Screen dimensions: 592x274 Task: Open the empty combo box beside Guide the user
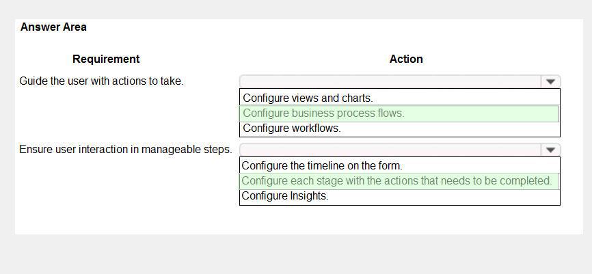coord(400,81)
